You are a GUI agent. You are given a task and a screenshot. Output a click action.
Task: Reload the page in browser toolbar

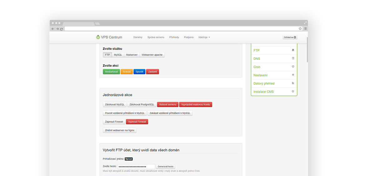click(x=62, y=29)
